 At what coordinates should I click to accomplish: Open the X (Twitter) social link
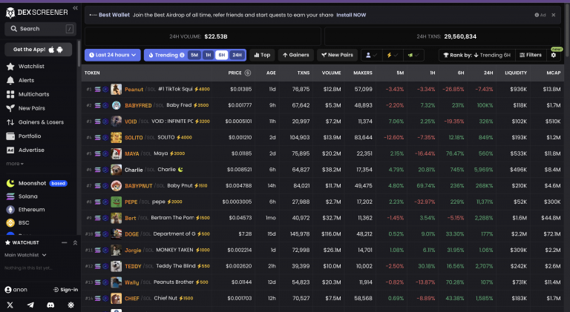pyautogui.click(x=10, y=305)
